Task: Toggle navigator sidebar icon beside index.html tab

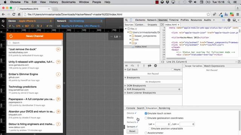Action: click(x=162, y=24)
